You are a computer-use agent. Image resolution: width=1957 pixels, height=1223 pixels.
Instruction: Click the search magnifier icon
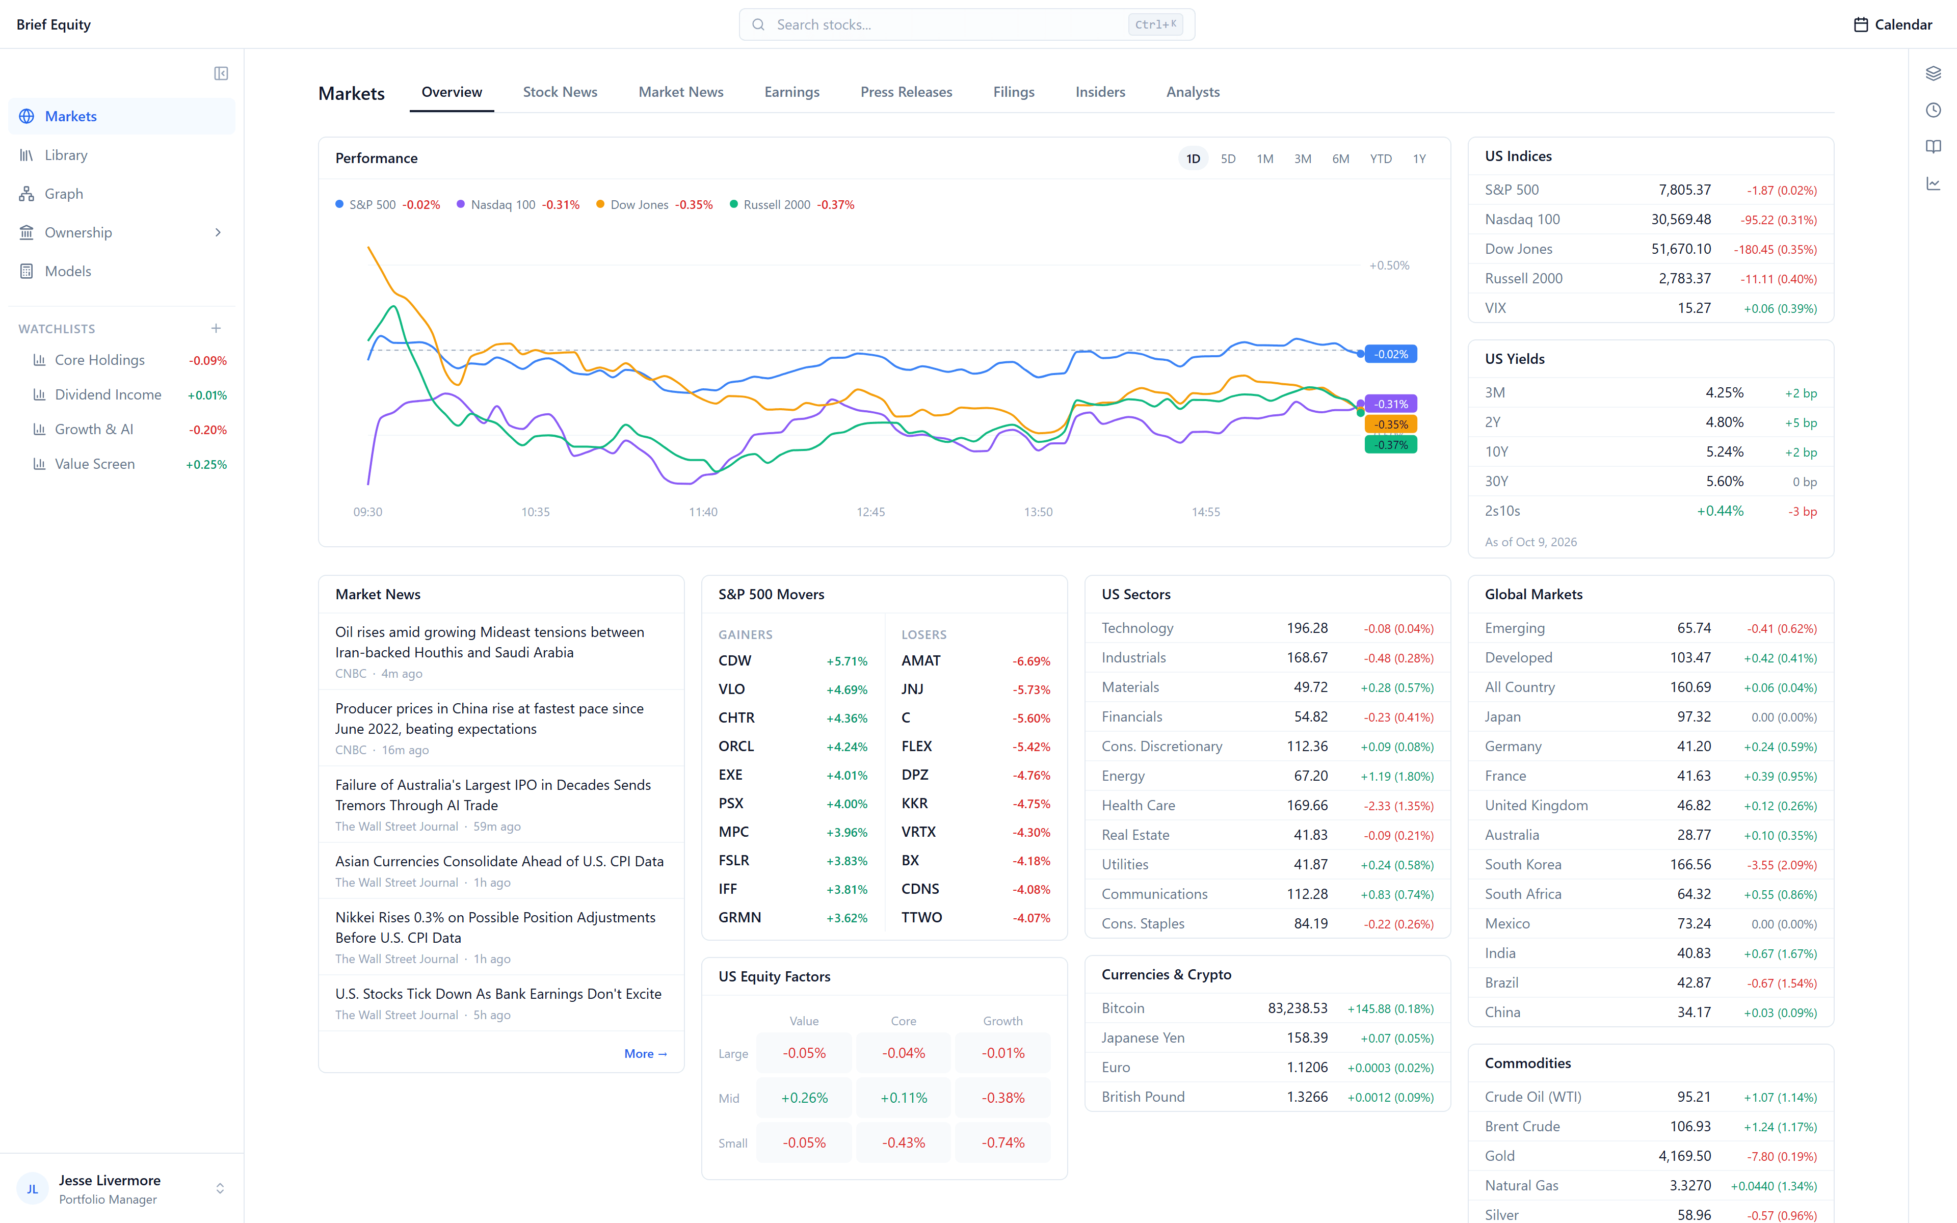[x=758, y=25]
